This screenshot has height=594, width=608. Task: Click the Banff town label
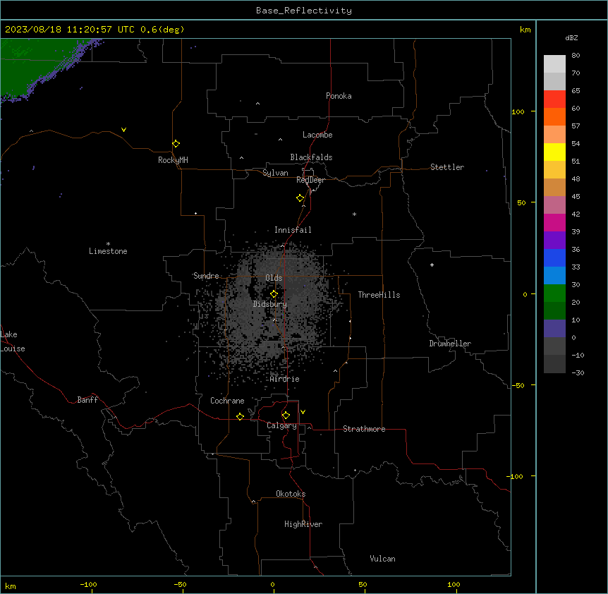pyautogui.click(x=87, y=400)
